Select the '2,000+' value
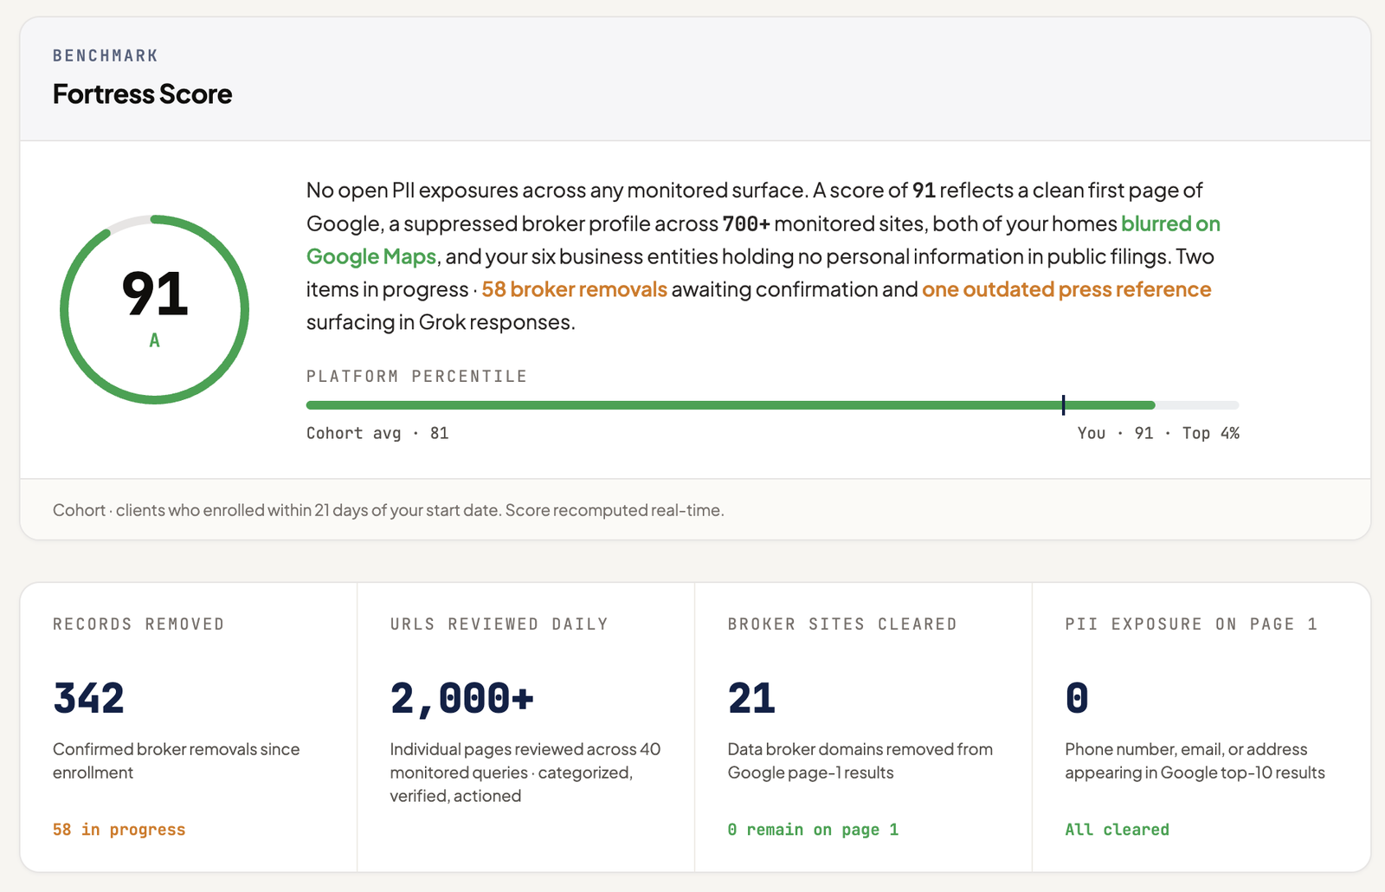The image size is (1385, 892). coord(462,698)
